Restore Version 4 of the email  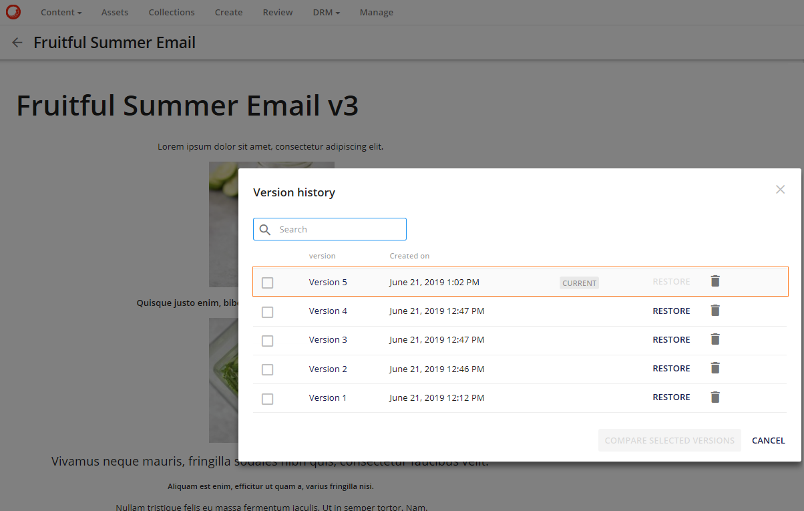671,311
